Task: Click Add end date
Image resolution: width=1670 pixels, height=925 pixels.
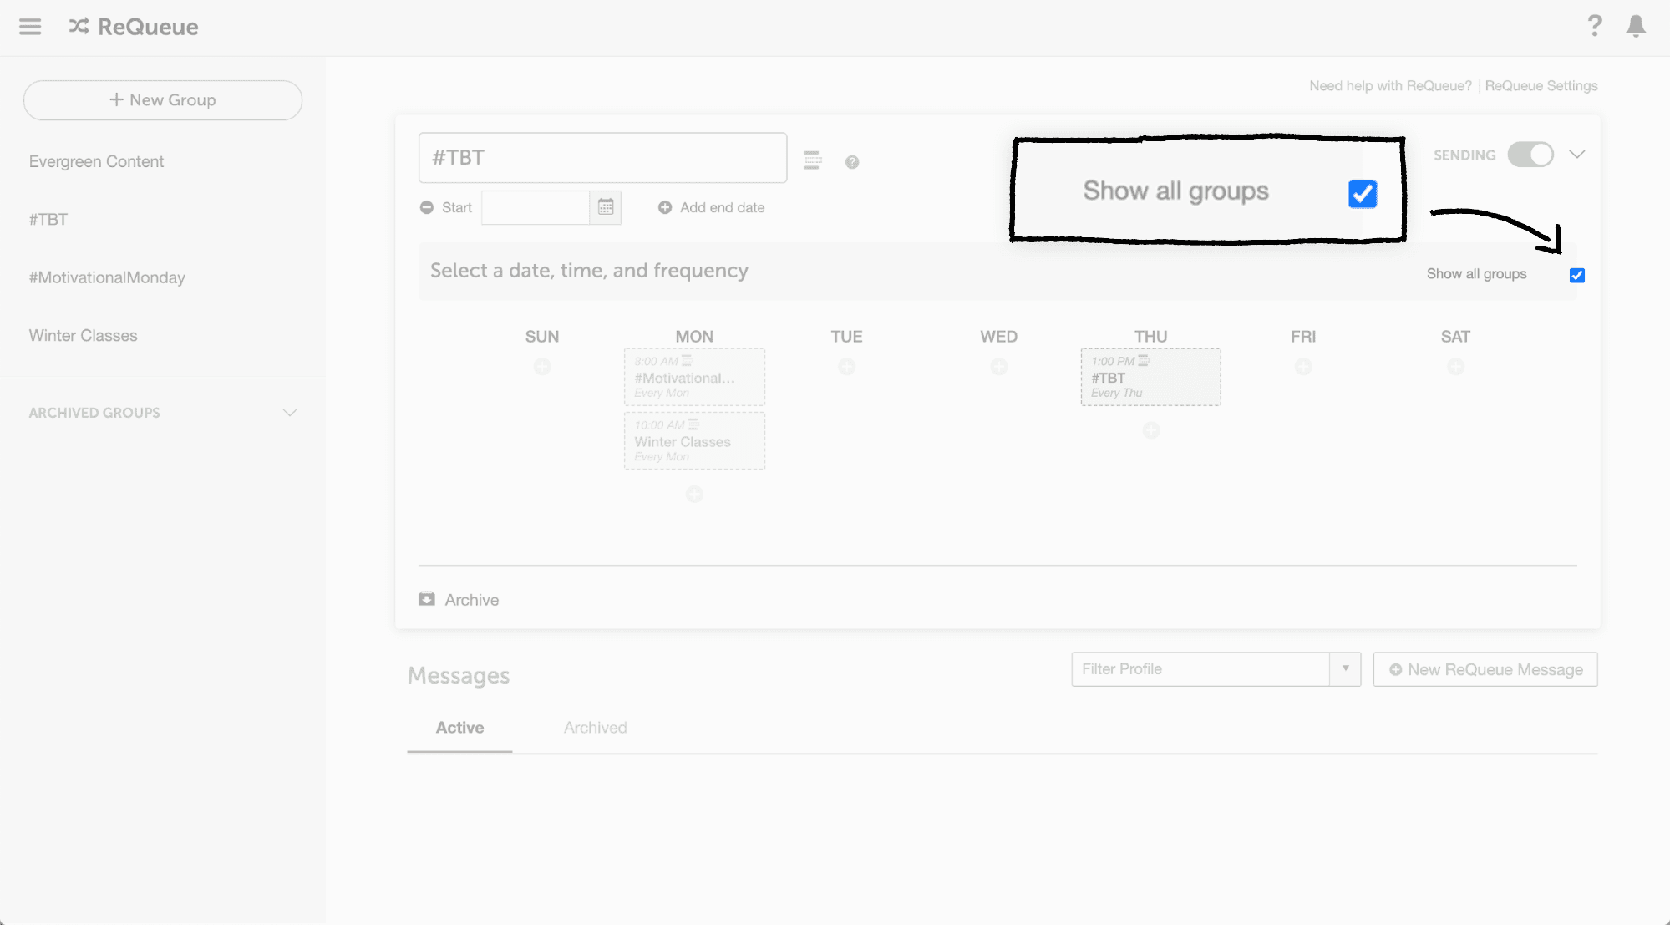Action: 711,207
